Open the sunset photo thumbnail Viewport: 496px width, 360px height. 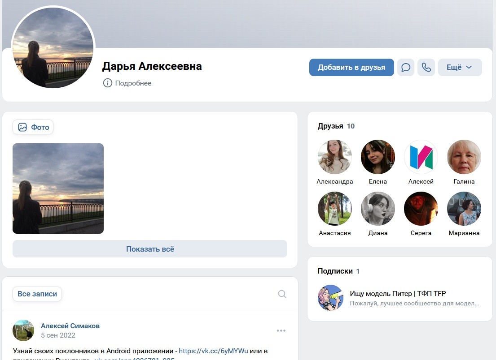58,189
